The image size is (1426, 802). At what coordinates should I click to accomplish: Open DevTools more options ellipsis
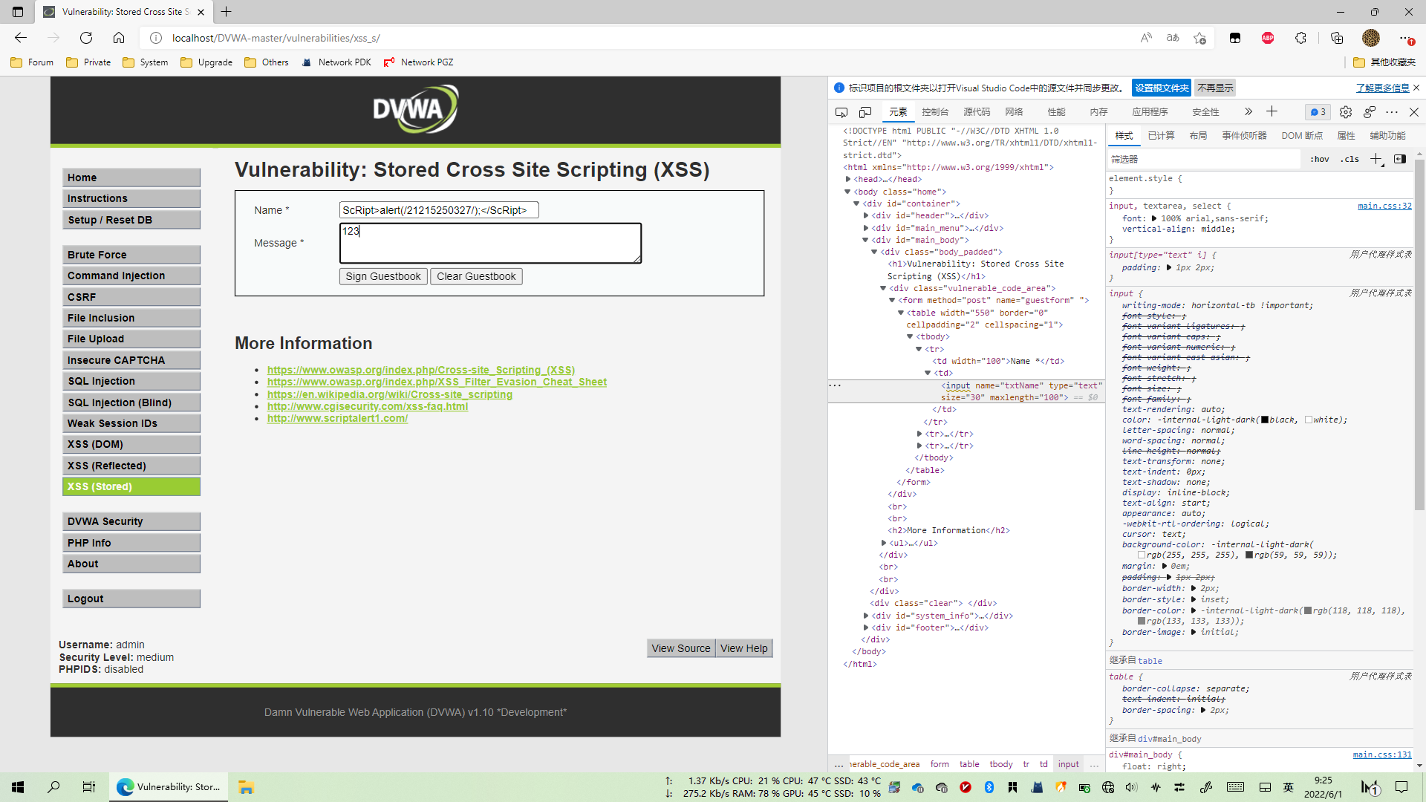[1392, 112]
